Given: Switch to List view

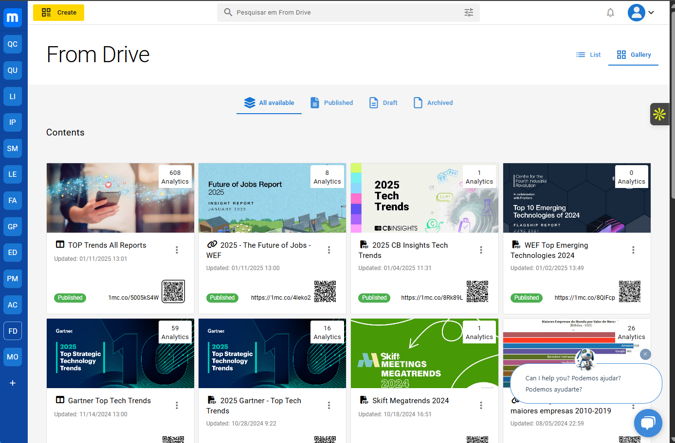Looking at the screenshot, I should 588,55.
